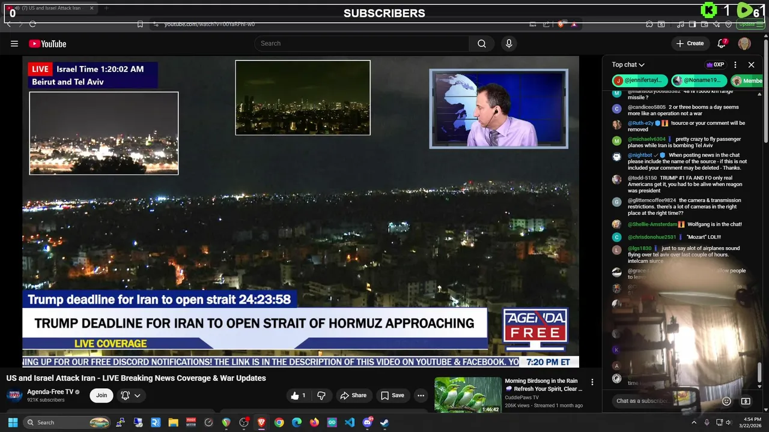Open the Super Chat dollar icon
The height and width of the screenshot is (432, 769).
(746, 401)
